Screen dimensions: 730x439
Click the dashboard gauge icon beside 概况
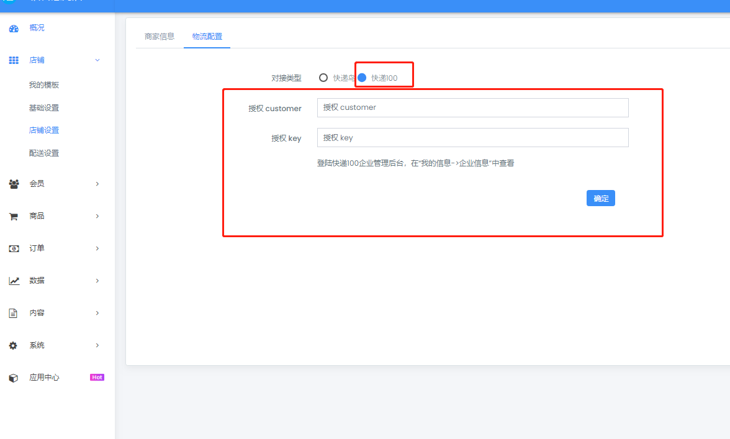(x=14, y=29)
